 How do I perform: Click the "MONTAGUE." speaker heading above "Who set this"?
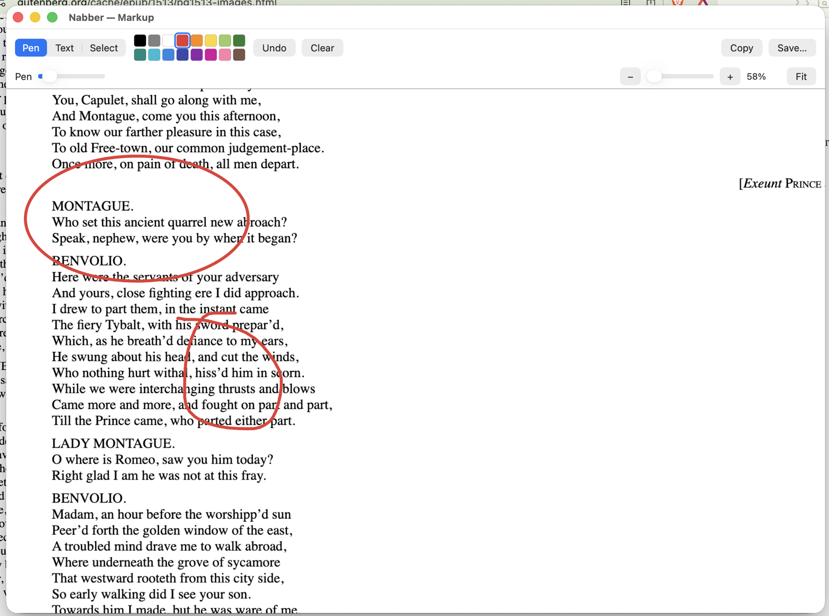93,206
